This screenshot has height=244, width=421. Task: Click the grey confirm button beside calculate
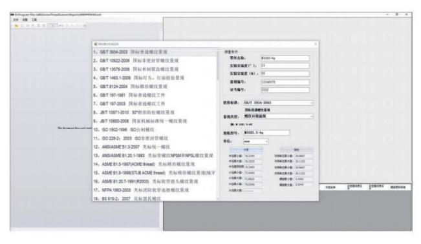tap(296, 150)
